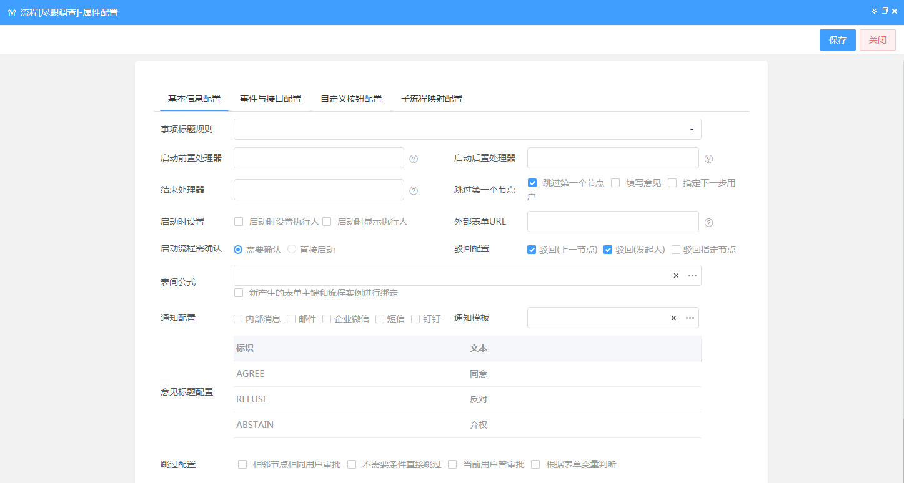Image resolution: width=904 pixels, height=483 pixels.
Task: Click the 反对 text cell
Action: point(584,399)
